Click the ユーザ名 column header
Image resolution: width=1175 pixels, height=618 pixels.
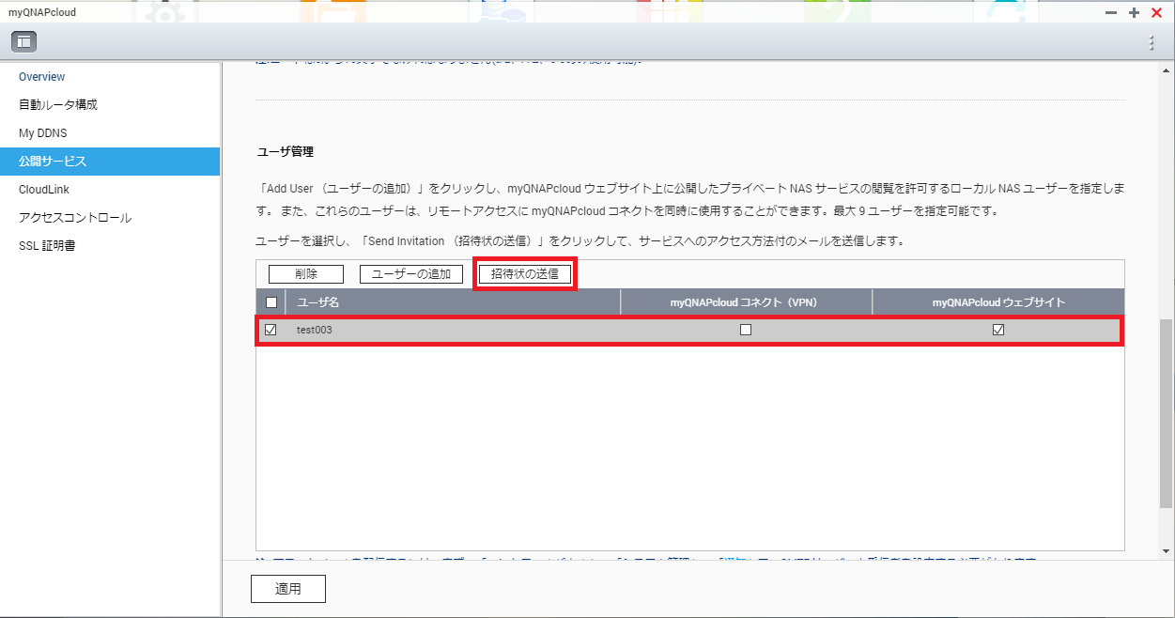453,302
